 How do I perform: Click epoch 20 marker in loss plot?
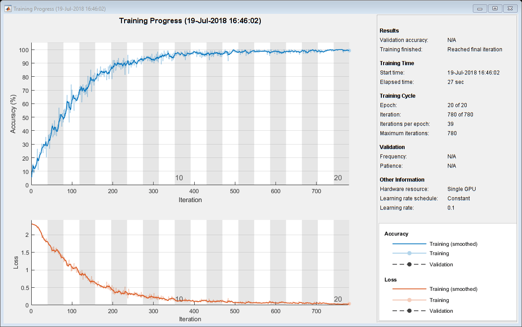pos(338,299)
